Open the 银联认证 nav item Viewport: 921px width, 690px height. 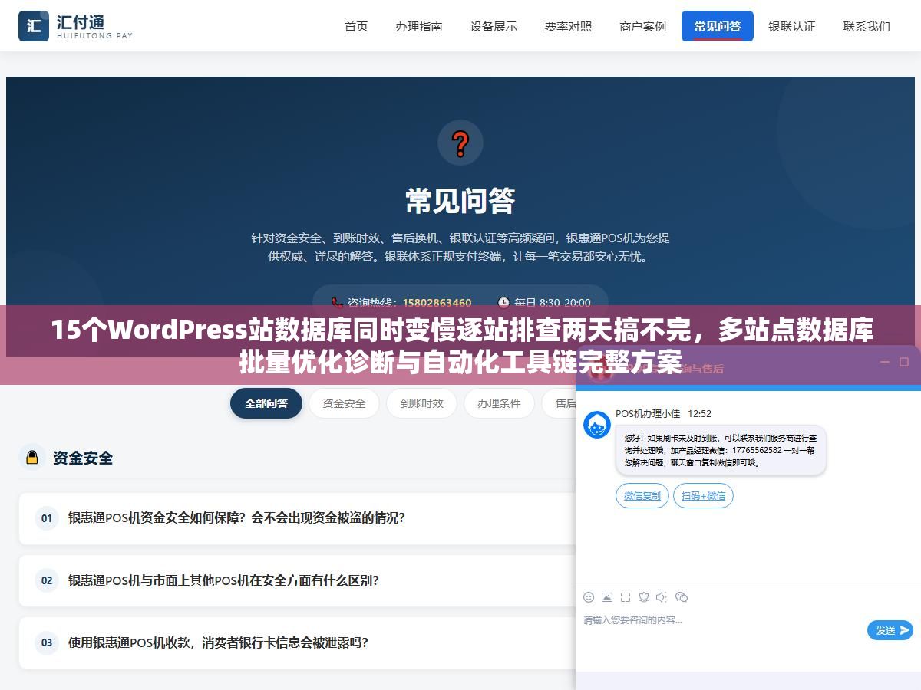tap(792, 26)
